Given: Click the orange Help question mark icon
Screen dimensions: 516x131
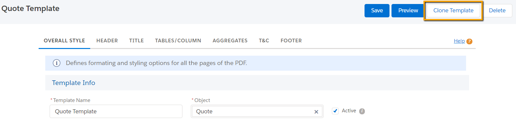Looking at the screenshot, I should click(469, 41).
